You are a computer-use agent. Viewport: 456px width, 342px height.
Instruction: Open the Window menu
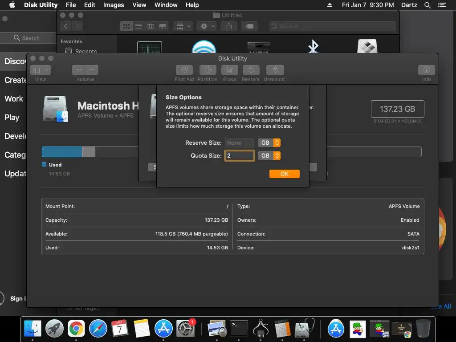coord(166,5)
